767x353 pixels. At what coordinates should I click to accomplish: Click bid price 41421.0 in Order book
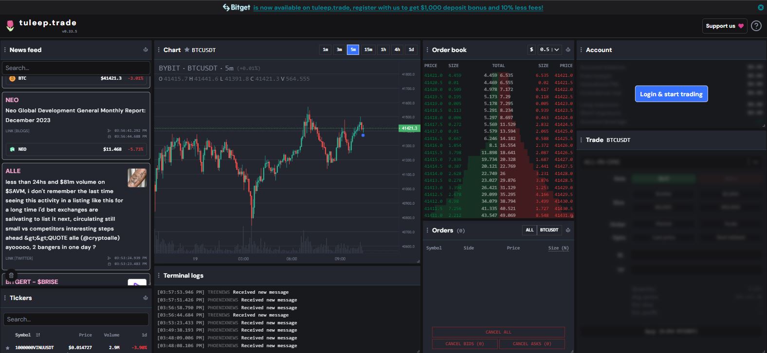point(433,75)
